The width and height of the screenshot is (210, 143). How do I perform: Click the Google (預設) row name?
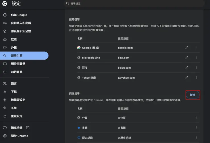click(91, 48)
